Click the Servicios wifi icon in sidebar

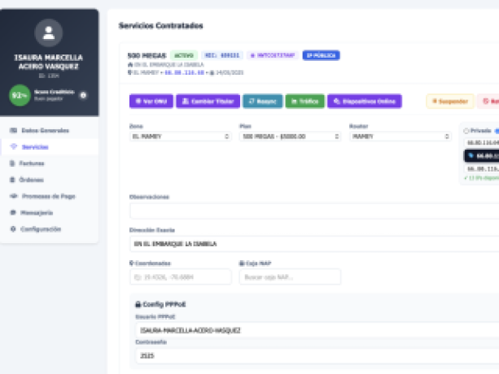click(x=13, y=146)
